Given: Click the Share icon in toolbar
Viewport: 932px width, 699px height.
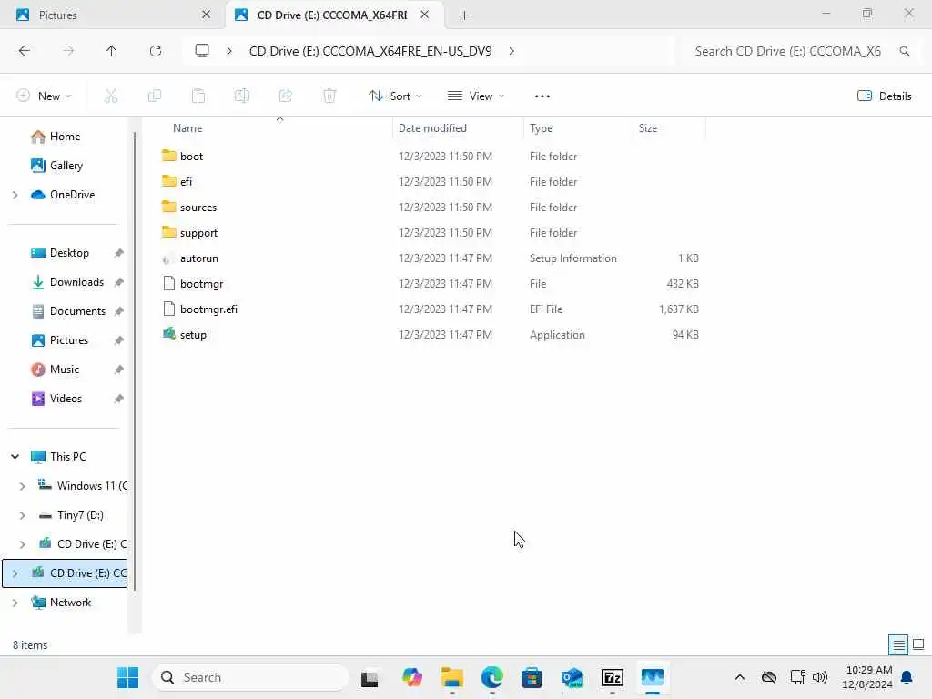Looking at the screenshot, I should click(x=286, y=96).
